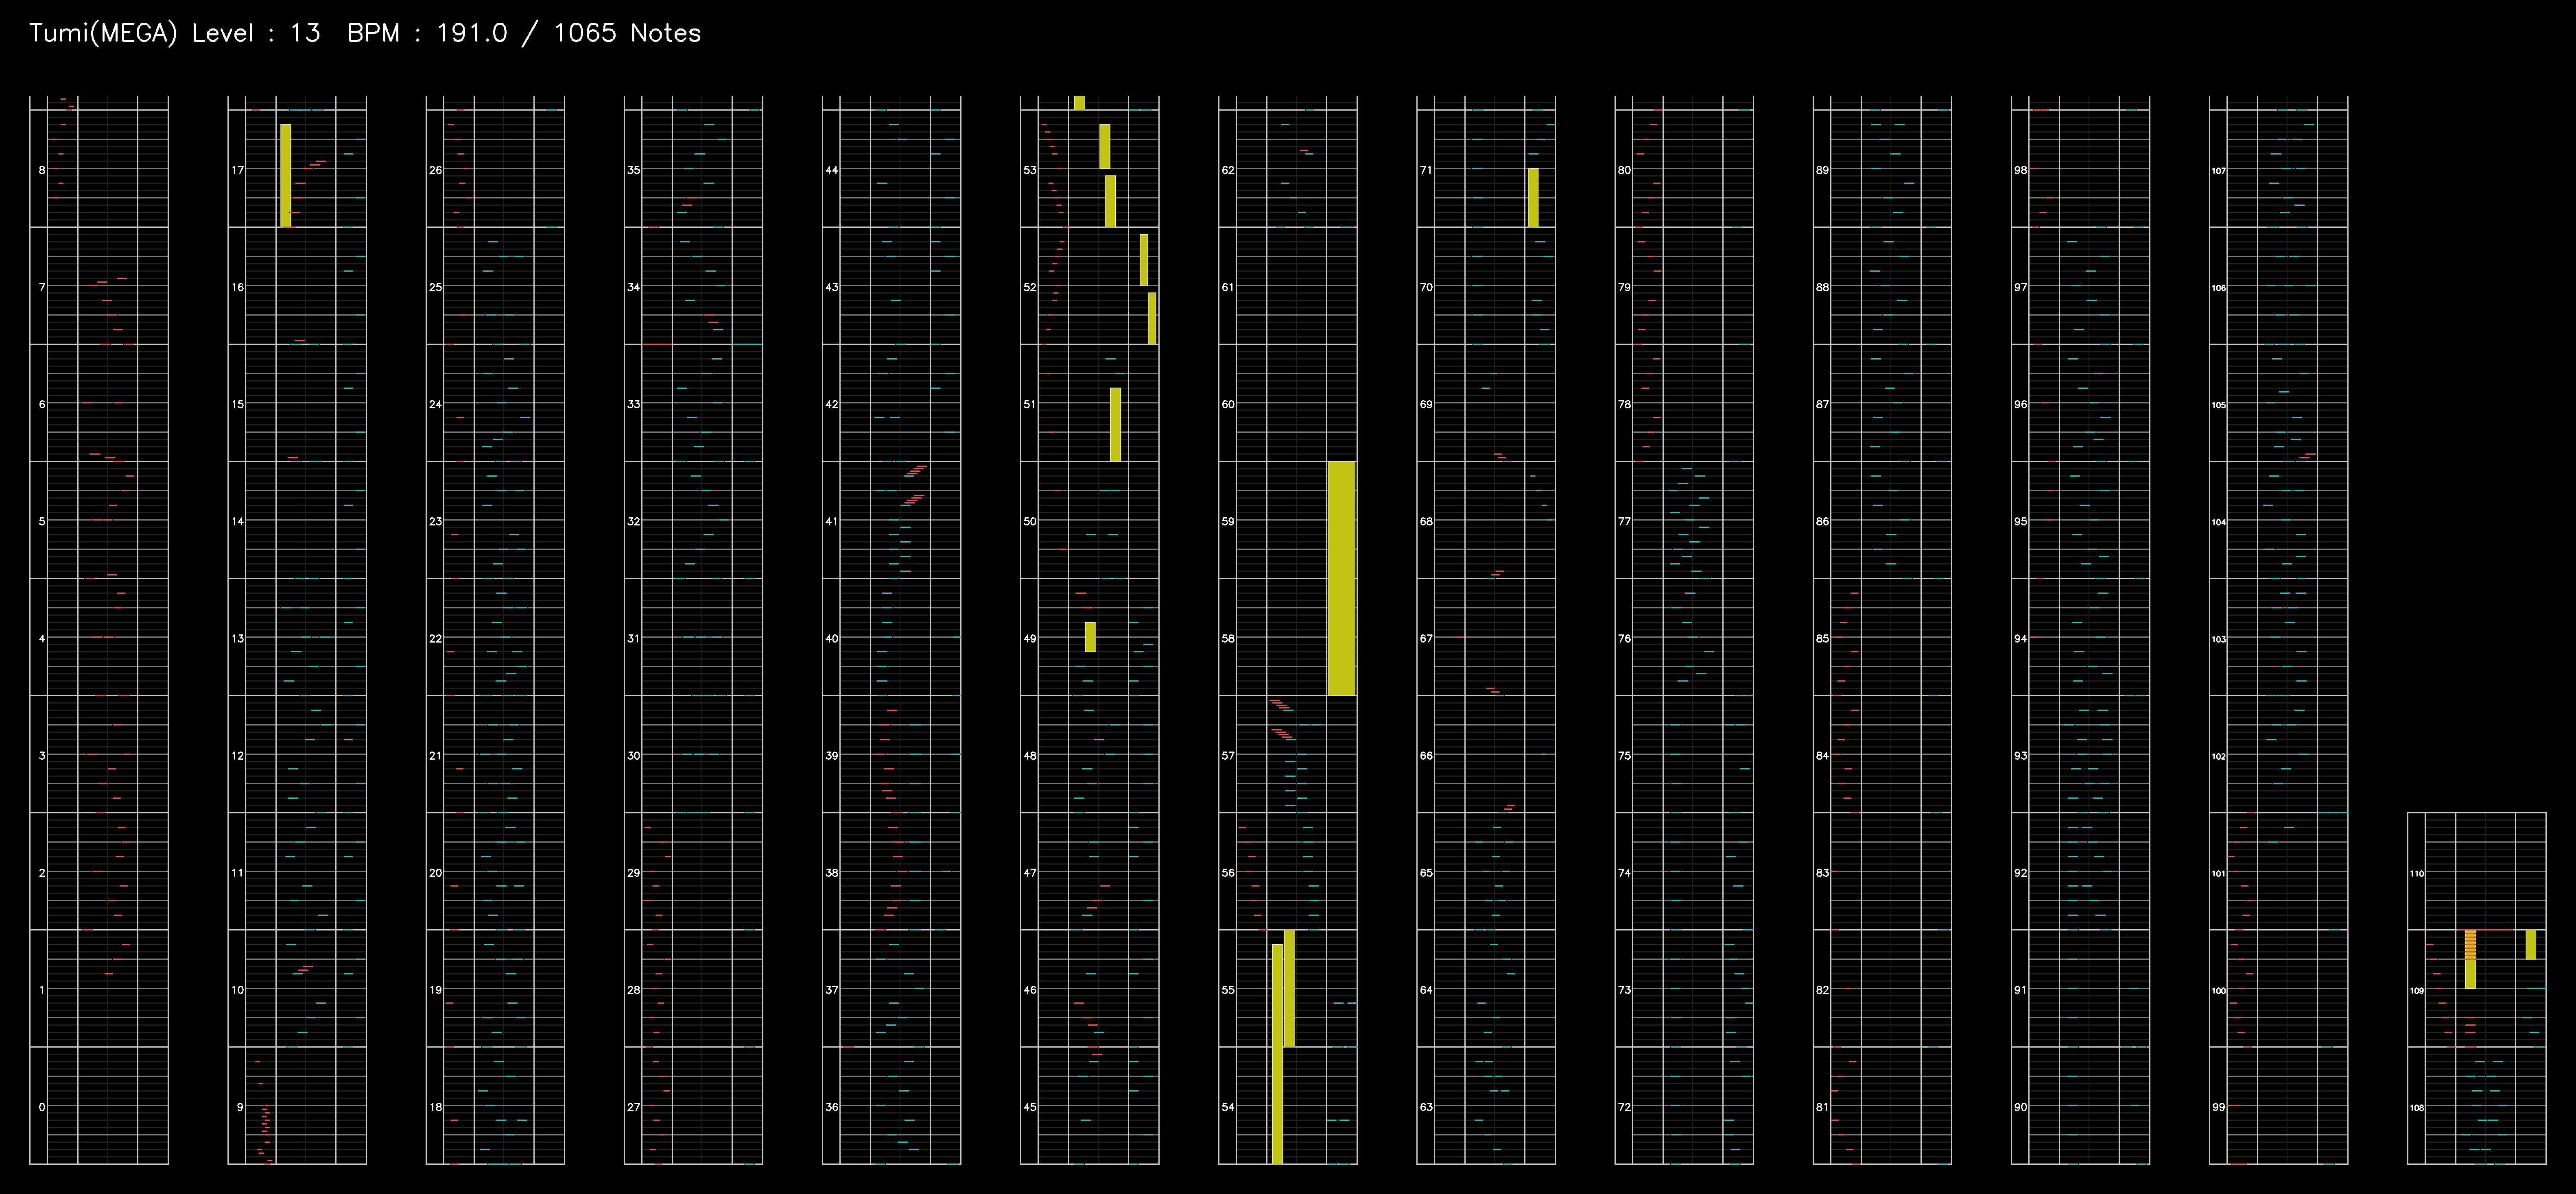Click the yellow hold note in measure 17
Image resolution: width=2576 pixels, height=1194 pixels.
coord(286,175)
